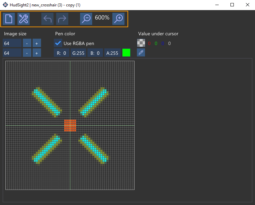This screenshot has height=205, width=255.
Task: Undo the last edit
Action: coord(47,19)
